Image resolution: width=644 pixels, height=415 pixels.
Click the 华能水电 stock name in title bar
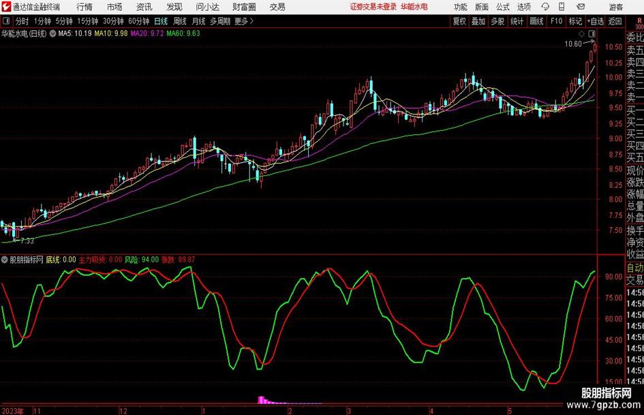(x=414, y=7)
